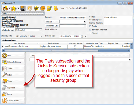The width and height of the screenshot is (134, 105).
Task: Click the note with paperclip icon
Action: [x=49, y=8]
